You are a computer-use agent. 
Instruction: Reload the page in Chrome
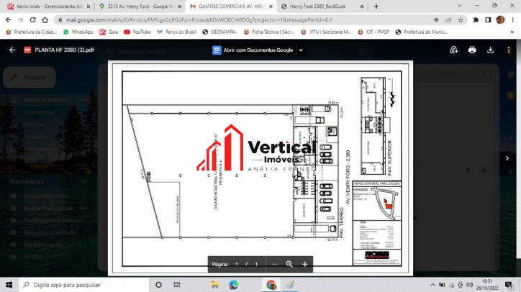42,20
